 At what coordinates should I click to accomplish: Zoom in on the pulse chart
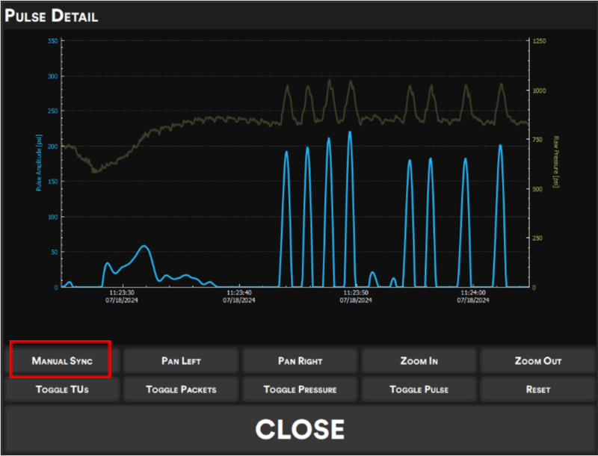(419, 360)
